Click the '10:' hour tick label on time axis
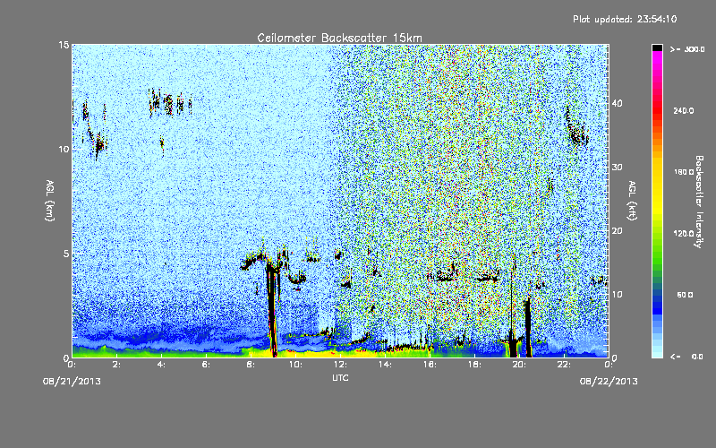 coord(295,365)
